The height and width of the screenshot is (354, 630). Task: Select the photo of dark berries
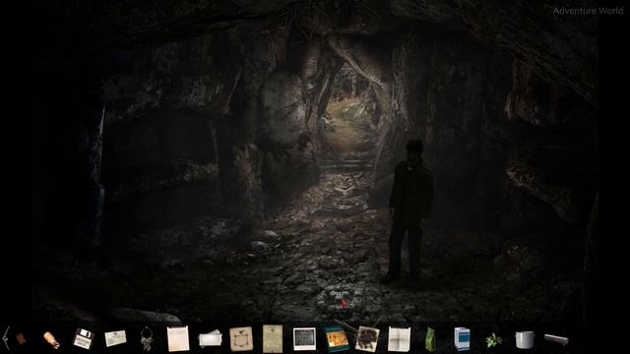pyautogui.click(x=367, y=339)
